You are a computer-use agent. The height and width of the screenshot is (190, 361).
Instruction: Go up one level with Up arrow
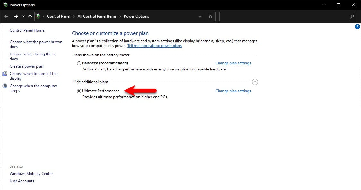(30, 16)
